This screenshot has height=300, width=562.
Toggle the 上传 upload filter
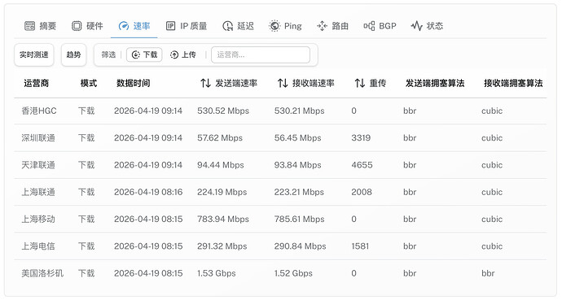click(182, 54)
